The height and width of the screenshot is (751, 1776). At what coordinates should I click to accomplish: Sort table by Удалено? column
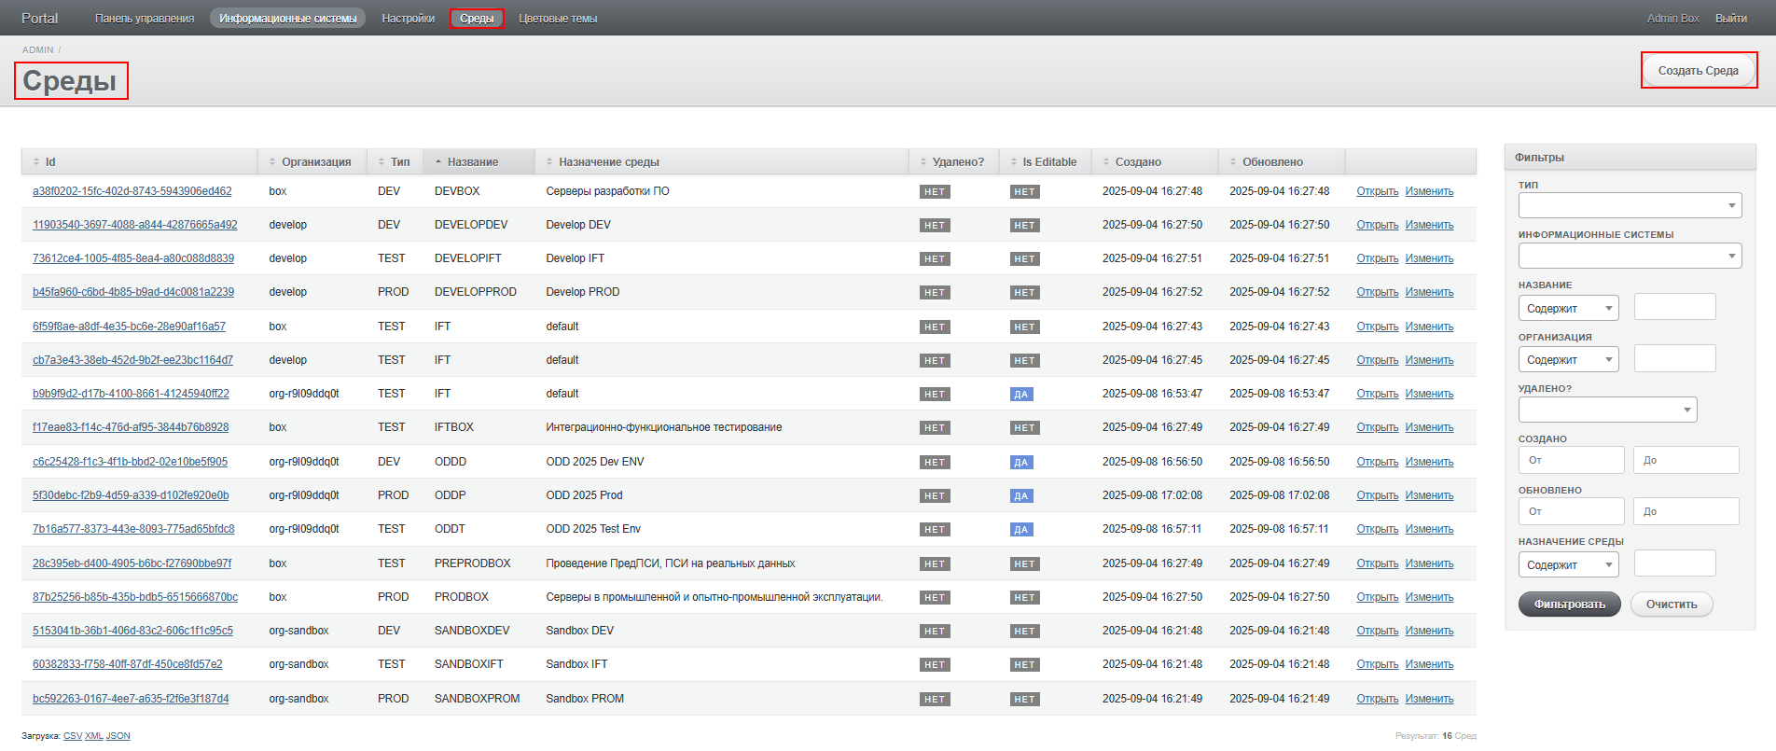(958, 161)
